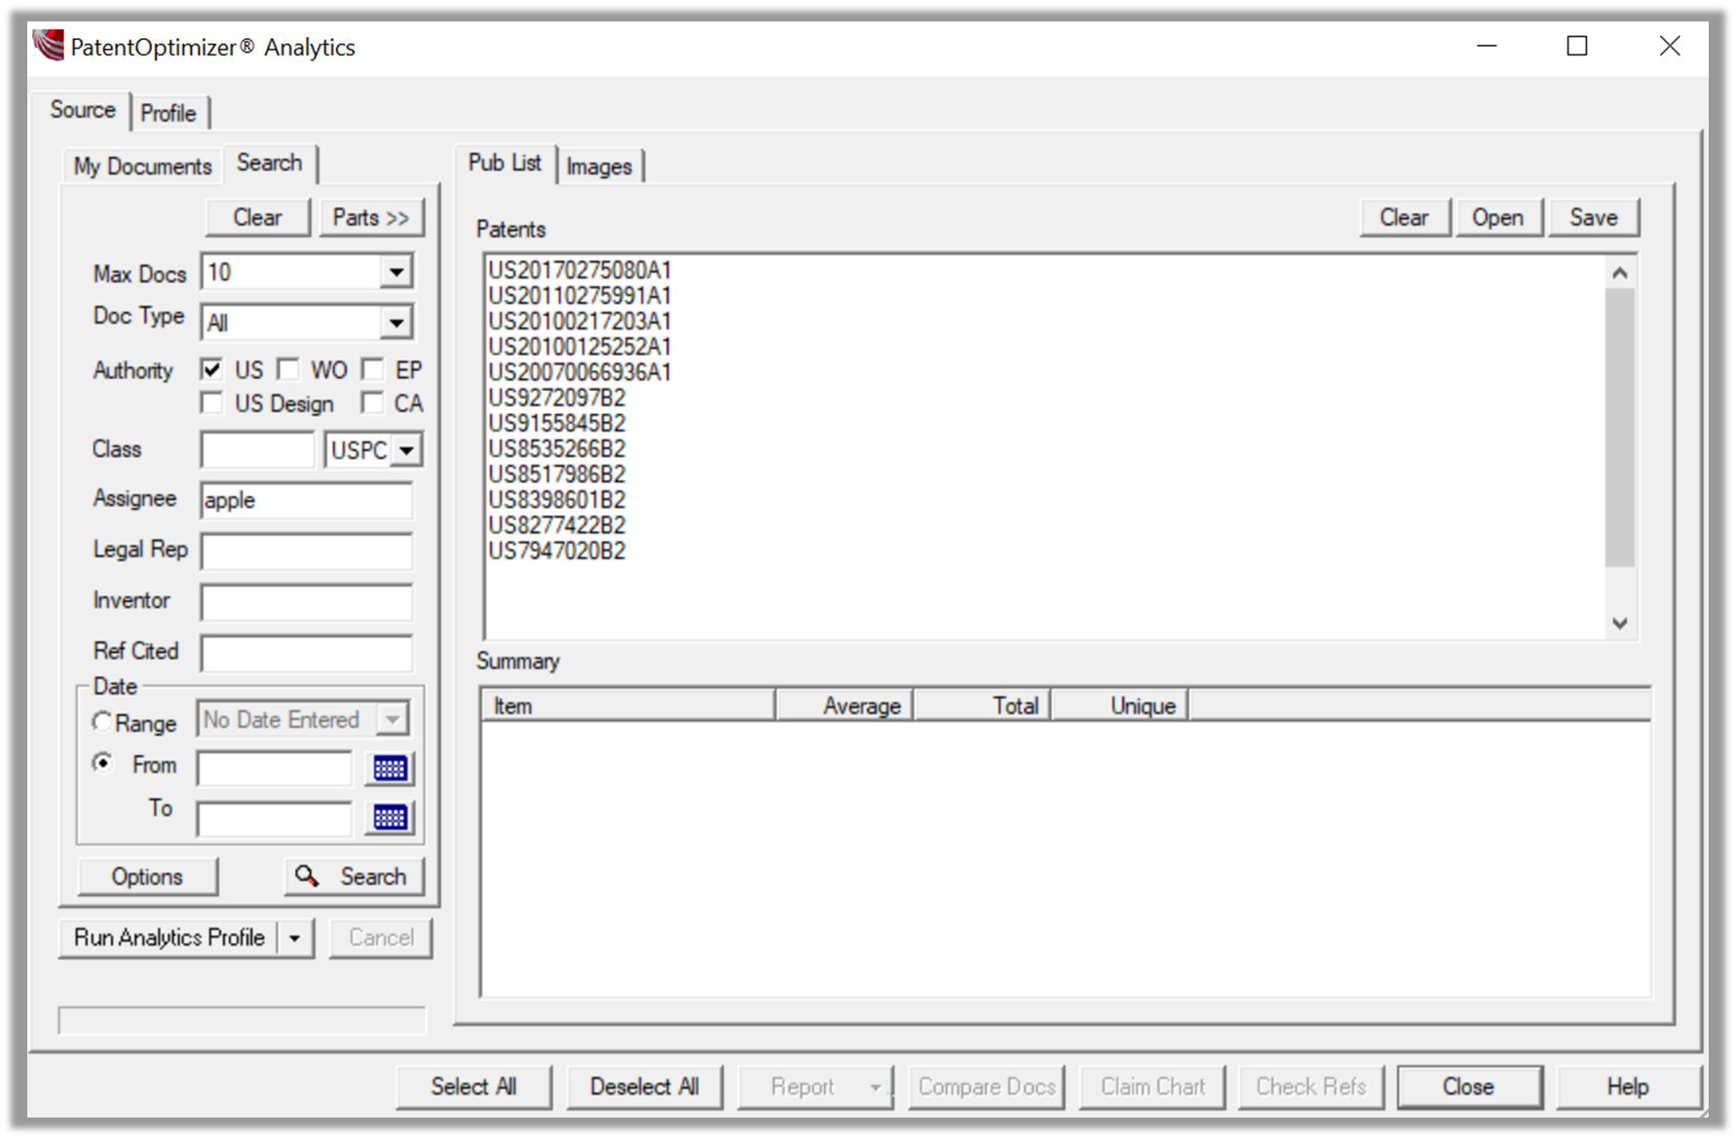Switch to the Images tab
The image size is (1736, 1139).
click(599, 167)
